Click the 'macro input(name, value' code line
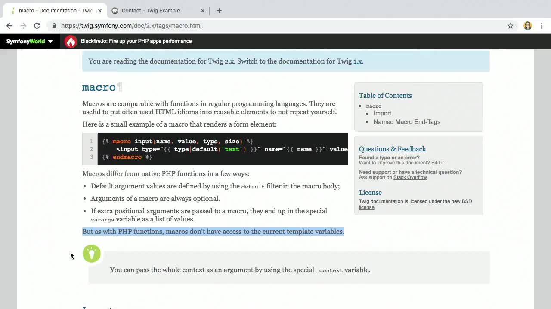This screenshot has height=309, width=551. pos(178,141)
